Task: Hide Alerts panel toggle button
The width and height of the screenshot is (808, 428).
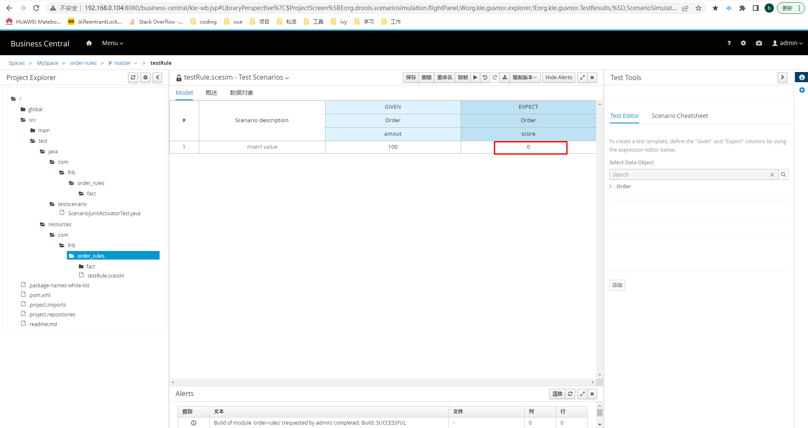Action: pyautogui.click(x=558, y=78)
